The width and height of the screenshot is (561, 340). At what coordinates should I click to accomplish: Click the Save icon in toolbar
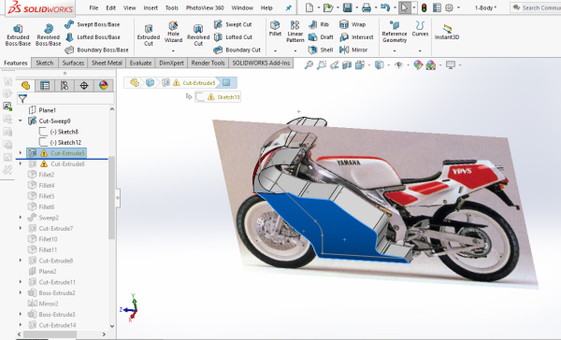(x=347, y=7)
